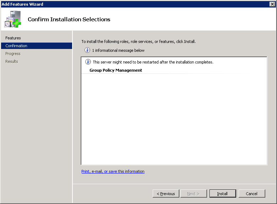Screen dimensions: 277x204
Task: Go back with the Previous button
Action: coord(166,194)
